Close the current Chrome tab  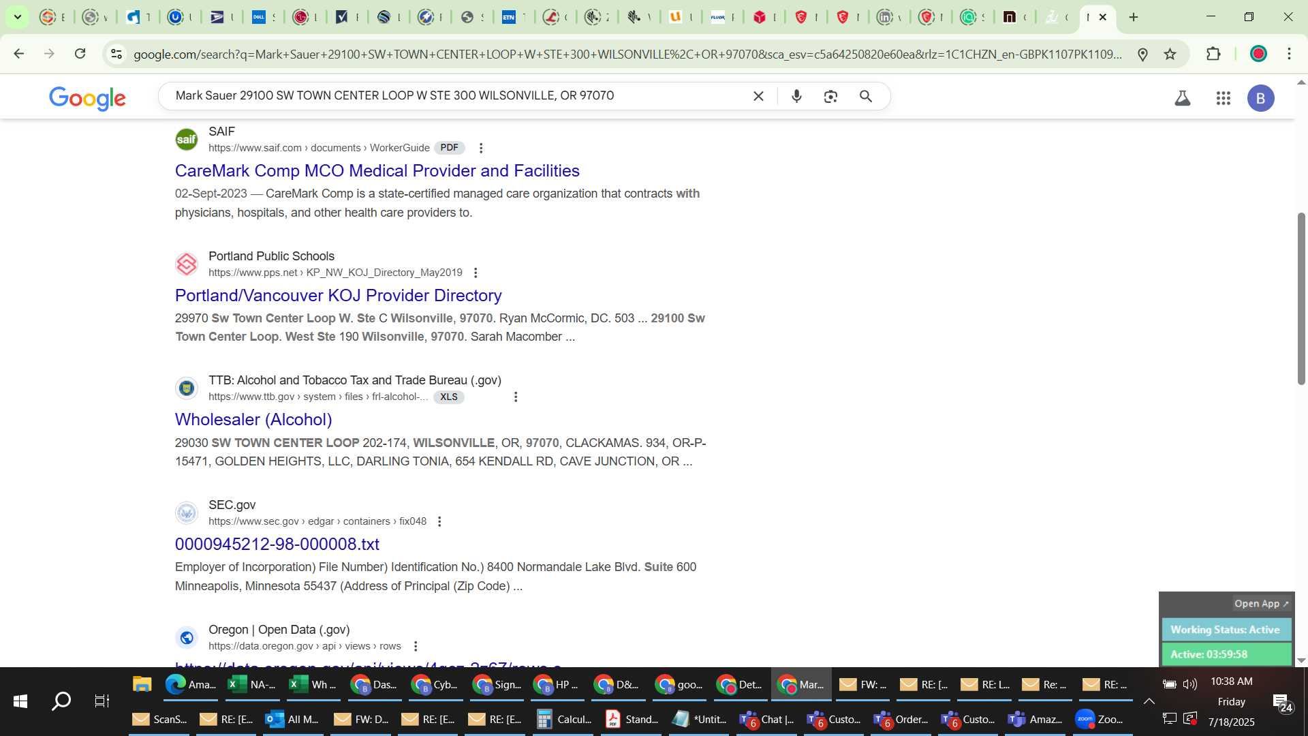coord(1103,17)
